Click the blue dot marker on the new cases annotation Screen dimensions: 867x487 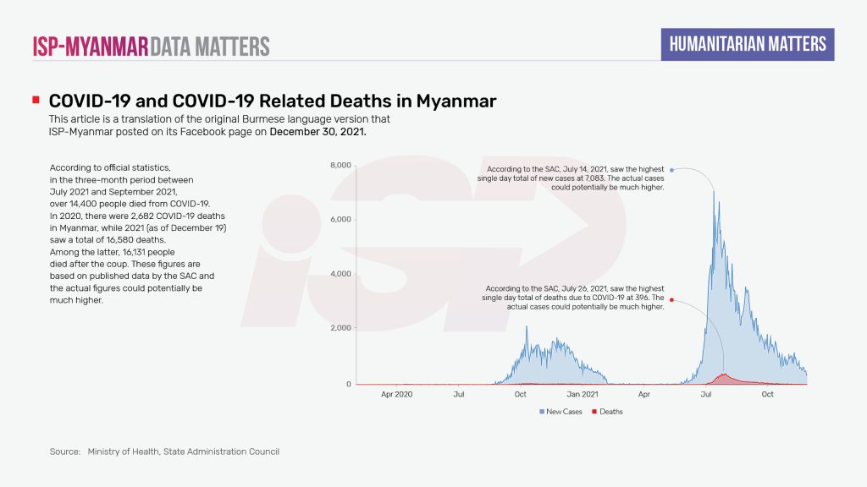pyautogui.click(x=671, y=169)
